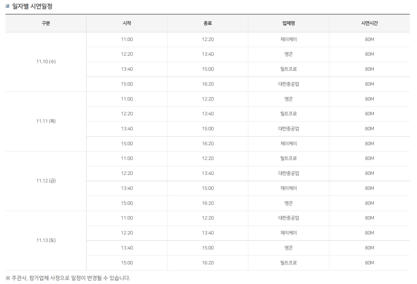
Task: Select 대한중공업 in the 11.10 15:00 row
Action: (x=288, y=84)
